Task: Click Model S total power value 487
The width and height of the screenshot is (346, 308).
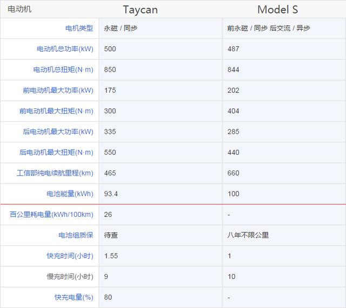Action: (233, 49)
